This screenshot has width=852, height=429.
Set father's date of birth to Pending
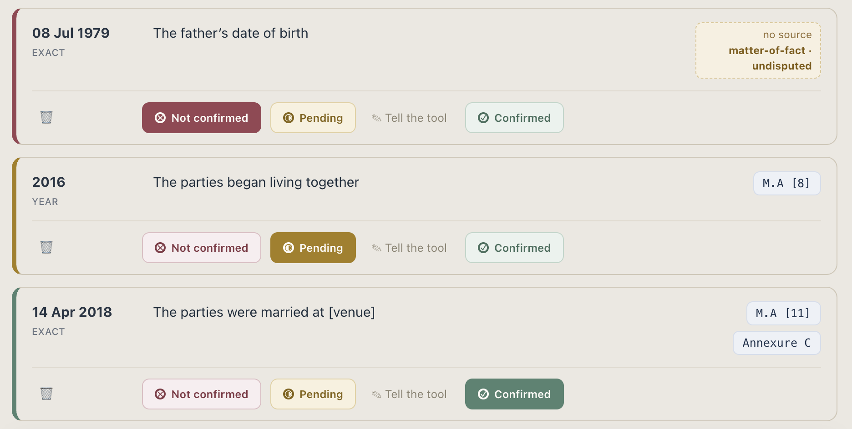coord(313,118)
